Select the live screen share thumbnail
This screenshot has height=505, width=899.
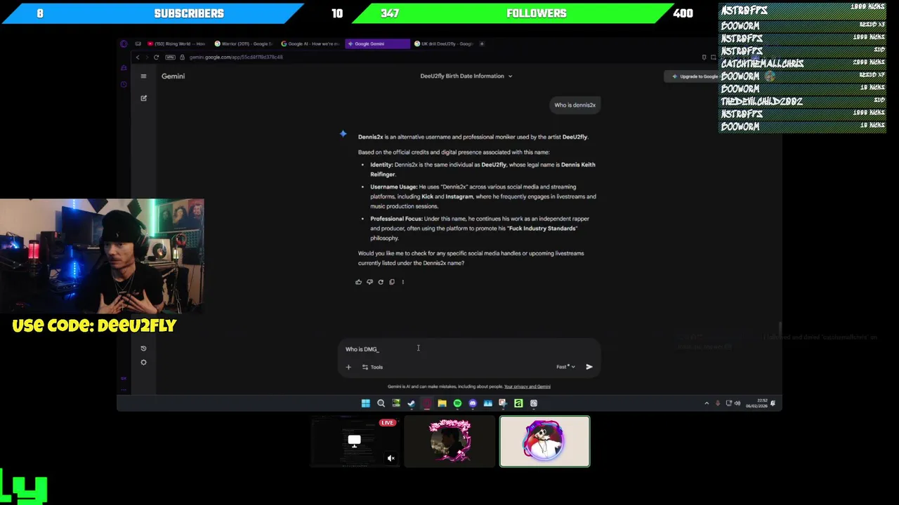[355, 441]
